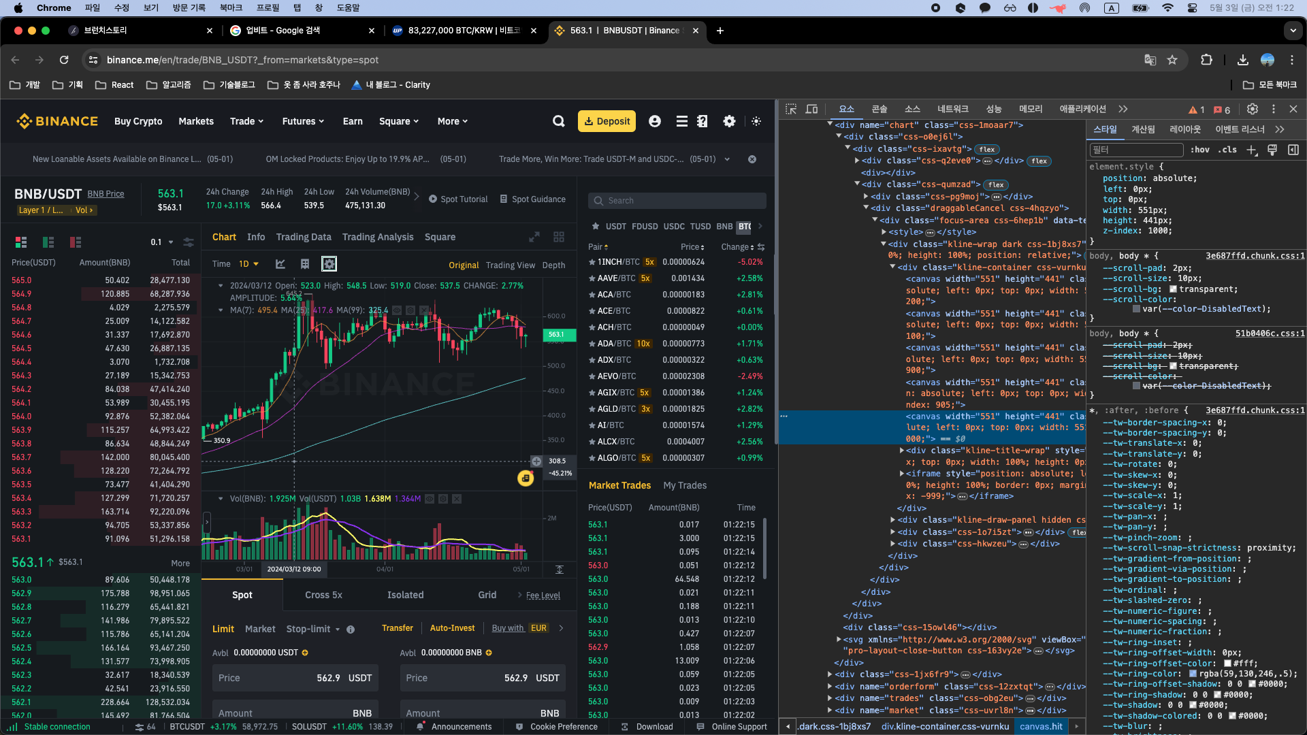Expand chart to fullscreen
This screenshot has height=735, width=1307.
(534, 237)
